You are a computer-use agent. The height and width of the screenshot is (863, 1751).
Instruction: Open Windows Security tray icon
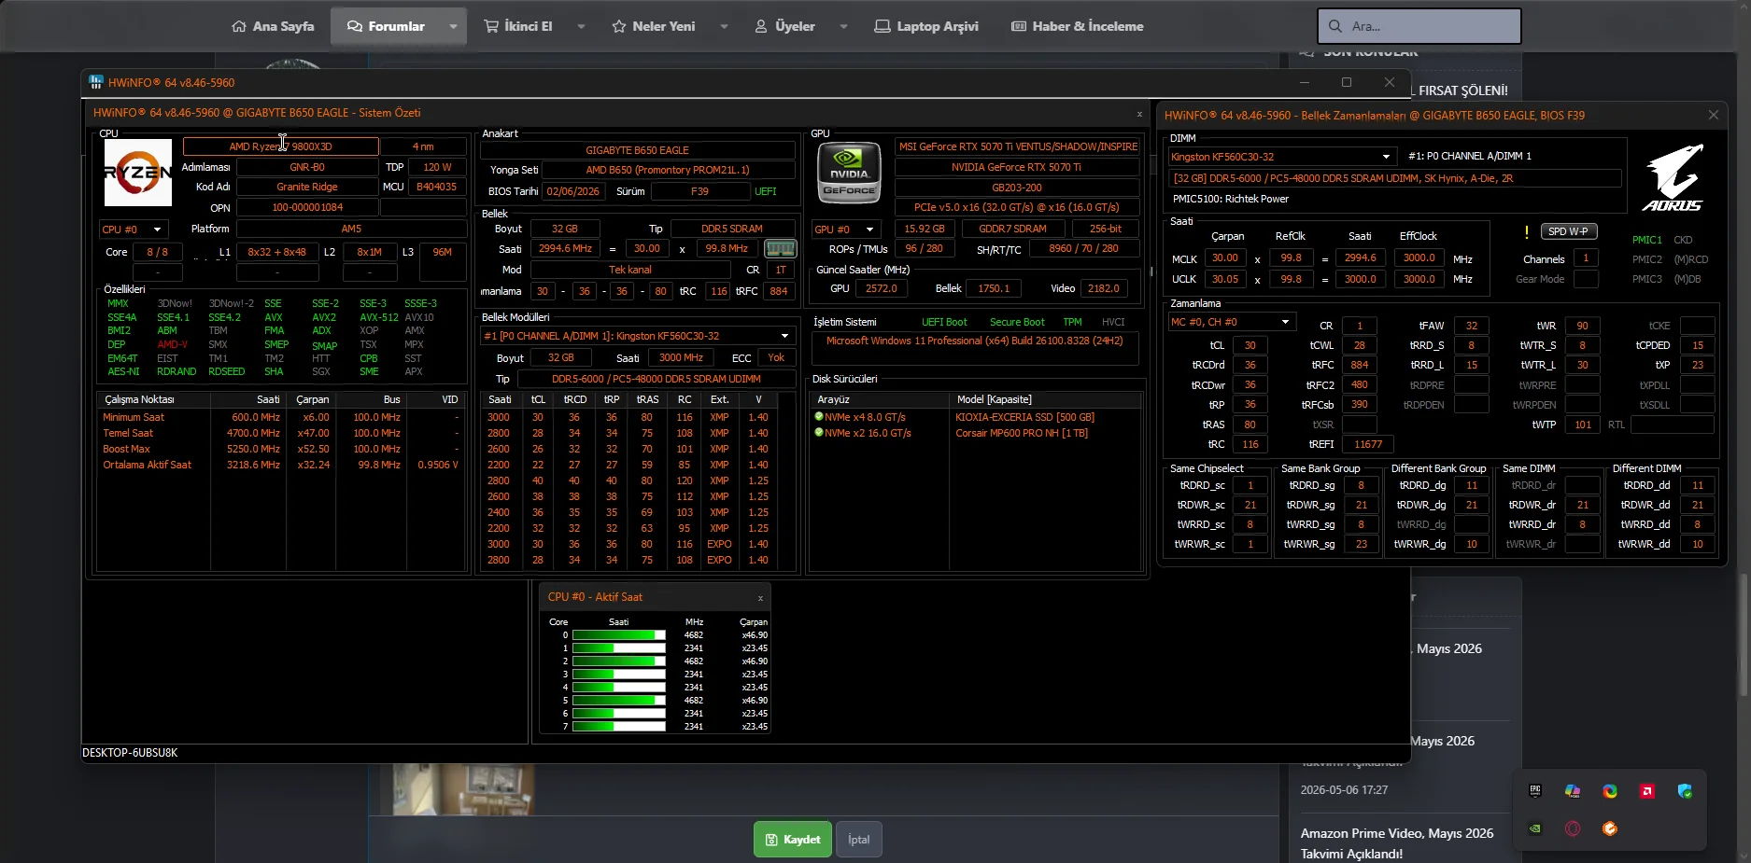click(1685, 791)
